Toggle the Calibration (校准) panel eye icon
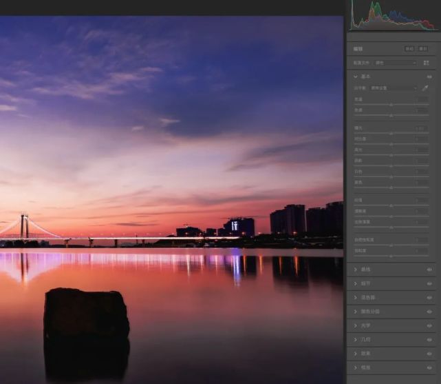 tap(429, 368)
